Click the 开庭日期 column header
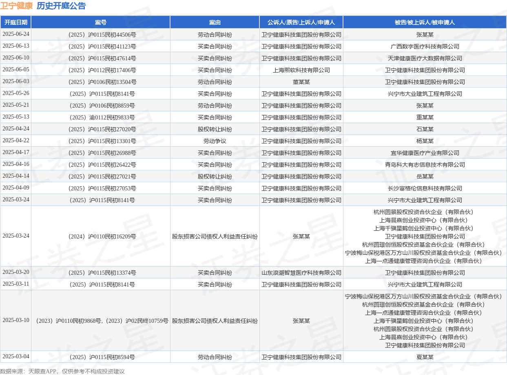Viewport: 507px width, 375px height. [16, 22]
